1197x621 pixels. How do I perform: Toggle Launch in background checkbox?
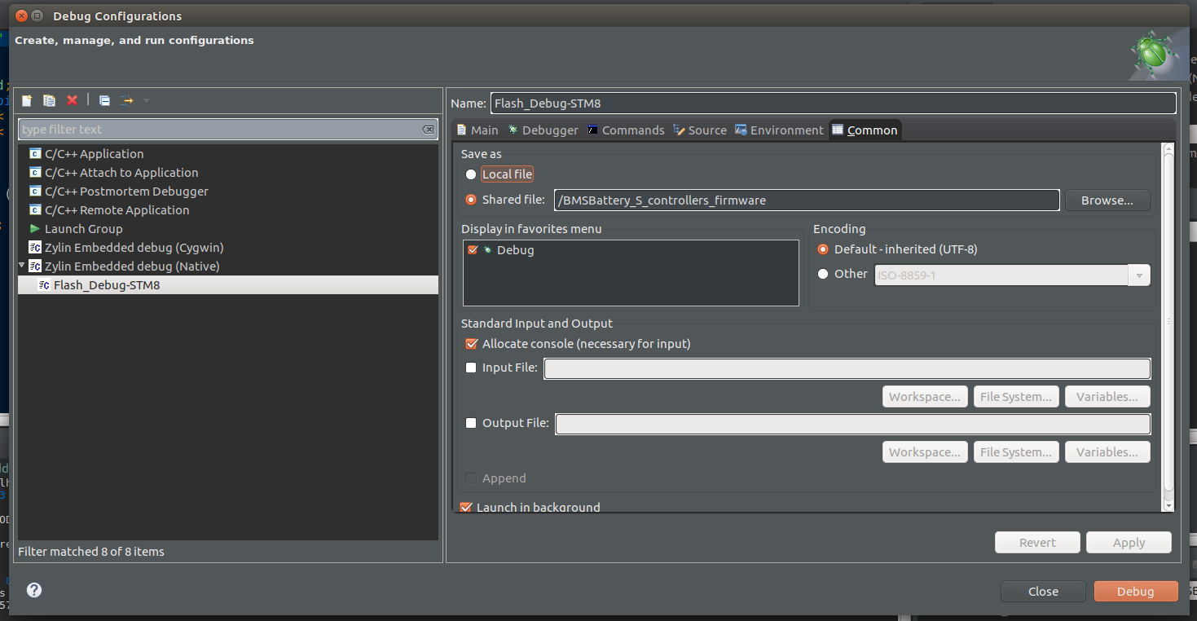[466, 507]
